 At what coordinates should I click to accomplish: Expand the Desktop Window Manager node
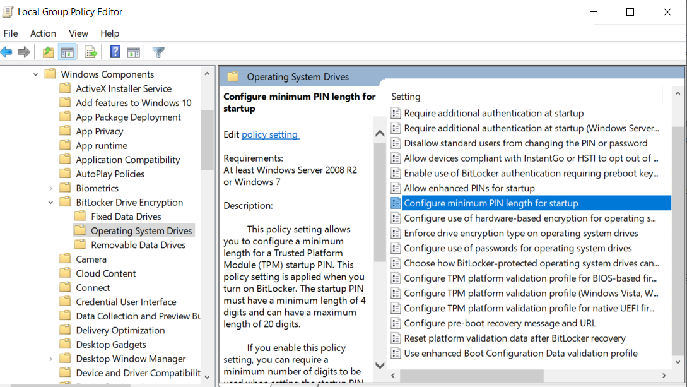[50, 358]
